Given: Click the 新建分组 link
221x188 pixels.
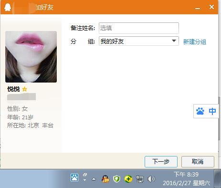Looking at the screenshot, I should 195,42.
